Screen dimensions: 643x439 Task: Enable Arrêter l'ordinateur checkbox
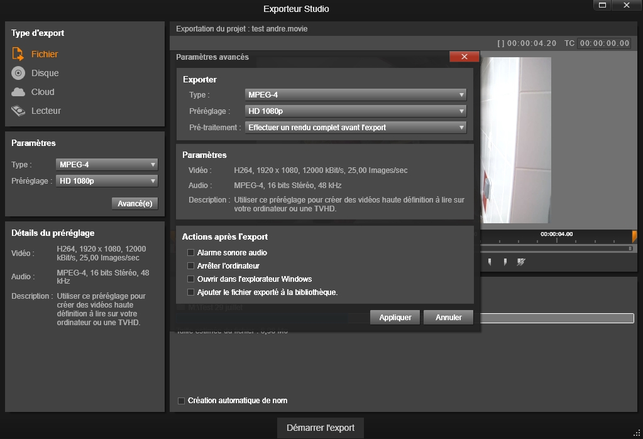190,266
